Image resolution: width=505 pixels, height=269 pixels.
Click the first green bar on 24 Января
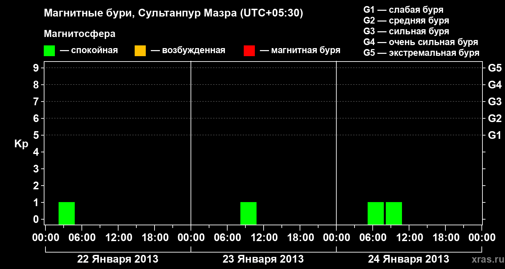(x=376, y=213)
